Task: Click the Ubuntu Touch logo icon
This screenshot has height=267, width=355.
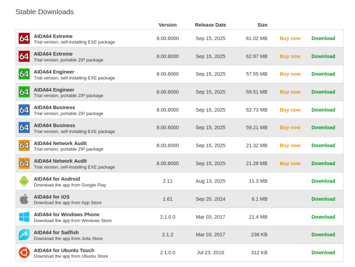Action: click(24, 252)
